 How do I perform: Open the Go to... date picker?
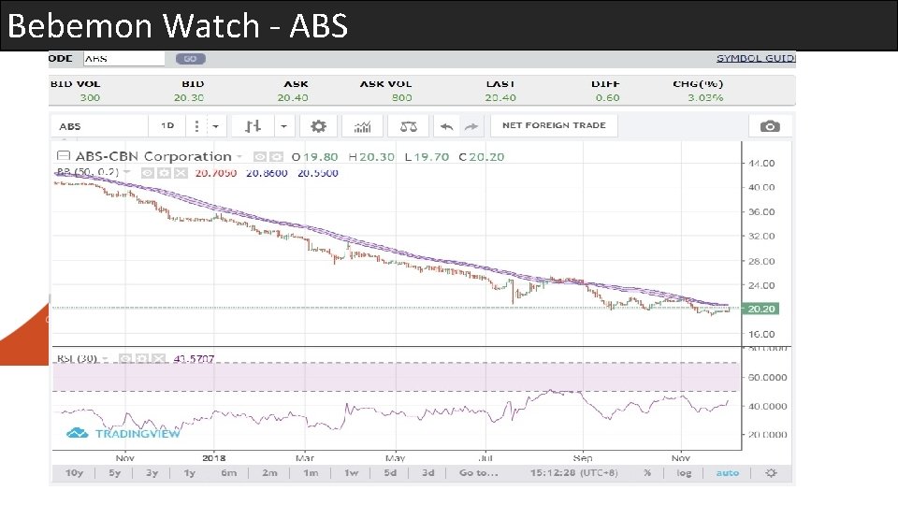pyautogui.click(x=479, y=473)
